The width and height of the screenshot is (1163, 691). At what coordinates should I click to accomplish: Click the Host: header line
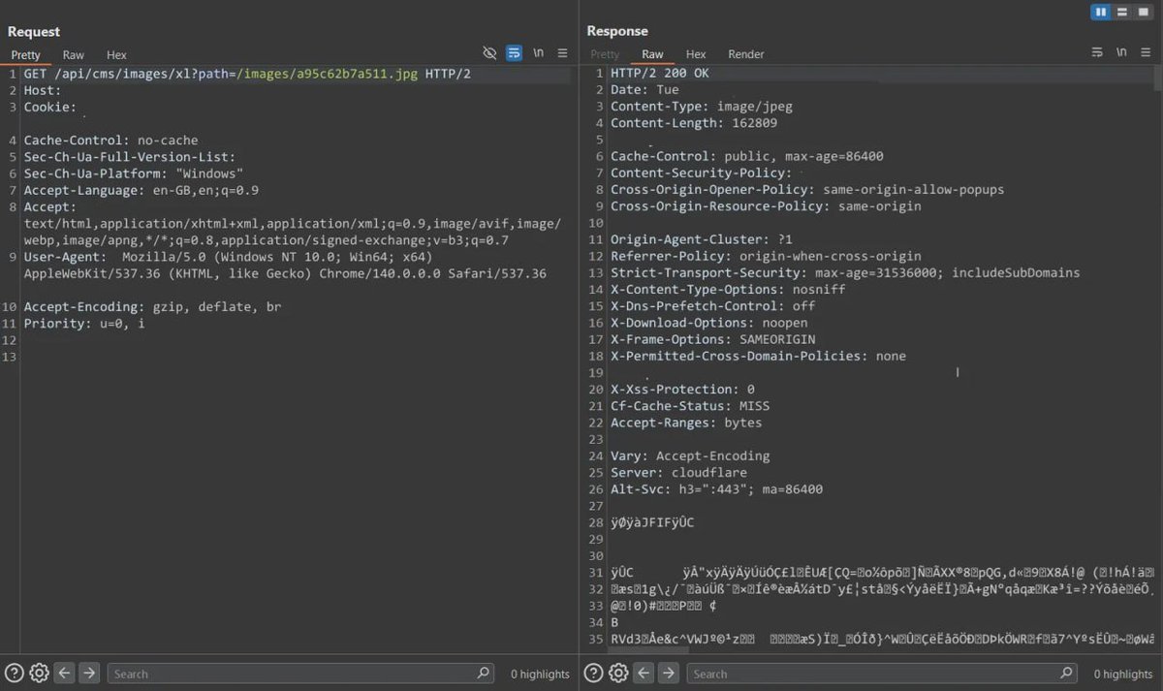[43, 91]
